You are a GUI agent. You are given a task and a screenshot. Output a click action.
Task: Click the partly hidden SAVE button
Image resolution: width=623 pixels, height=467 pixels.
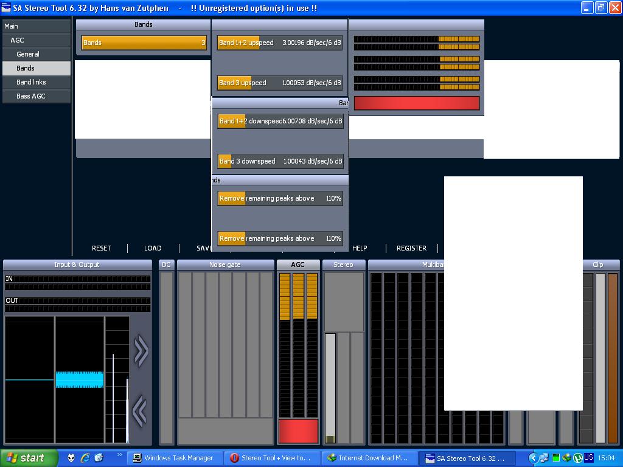[x=203, y=248]
